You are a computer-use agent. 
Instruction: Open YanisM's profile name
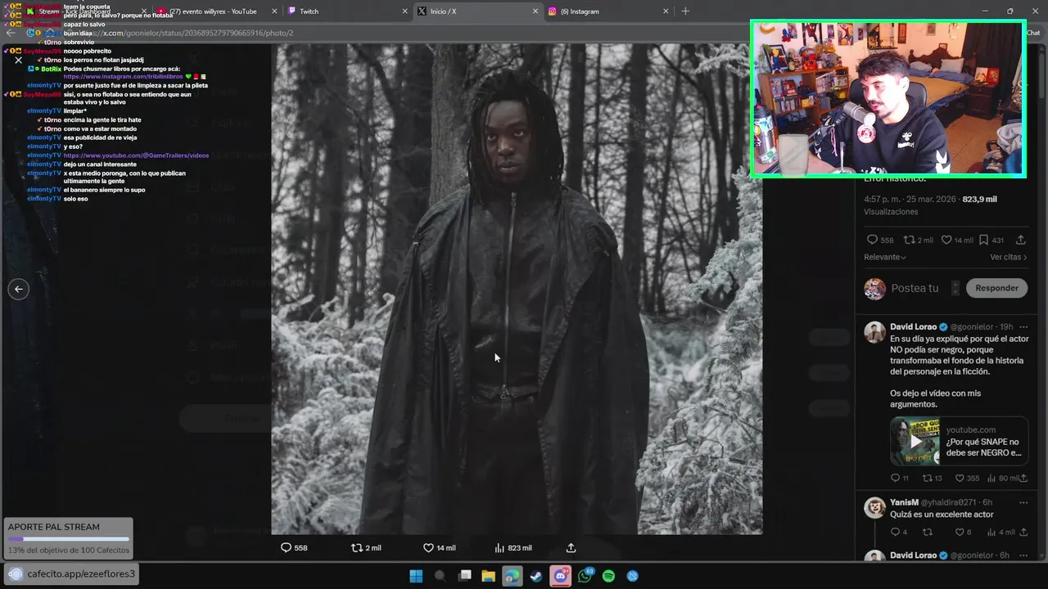click(904, 502)
